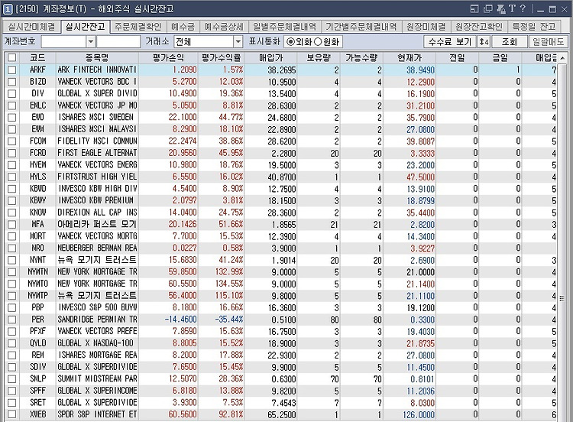Click the screen layout icon in title bar
Screen dimensions: 573x422
click(x=474, y=8)
